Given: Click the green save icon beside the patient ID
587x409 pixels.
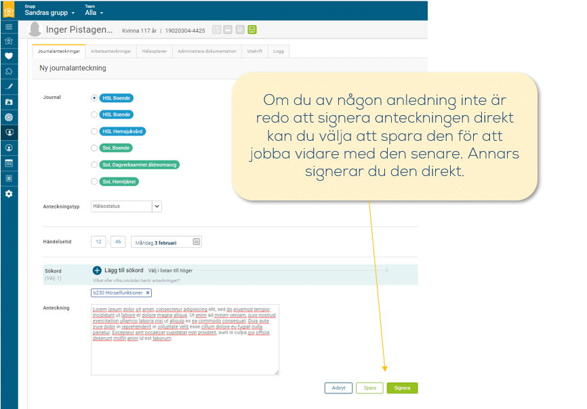Looking at the screenshot, I should (252, 30).
